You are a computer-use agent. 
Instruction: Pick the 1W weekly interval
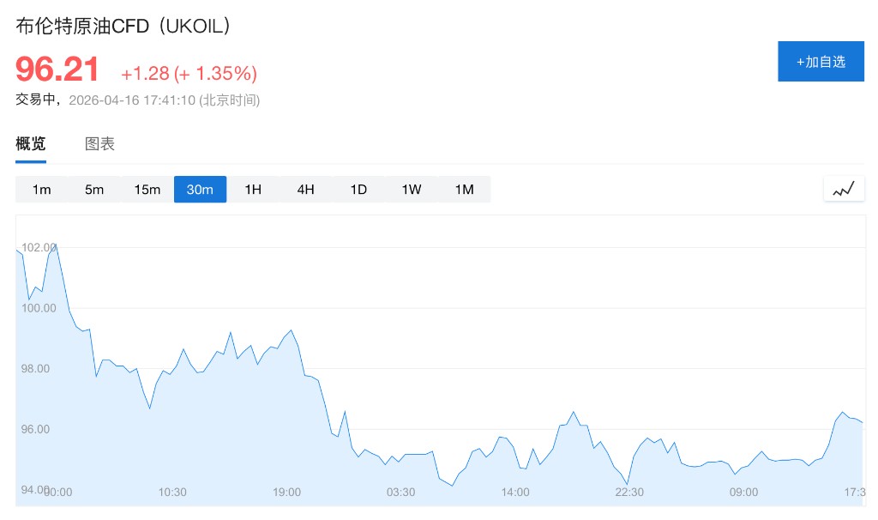click(412, 190)
